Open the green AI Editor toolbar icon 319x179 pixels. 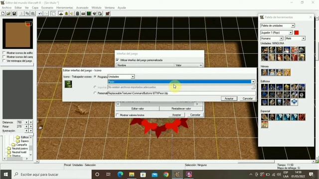point(89,13)
